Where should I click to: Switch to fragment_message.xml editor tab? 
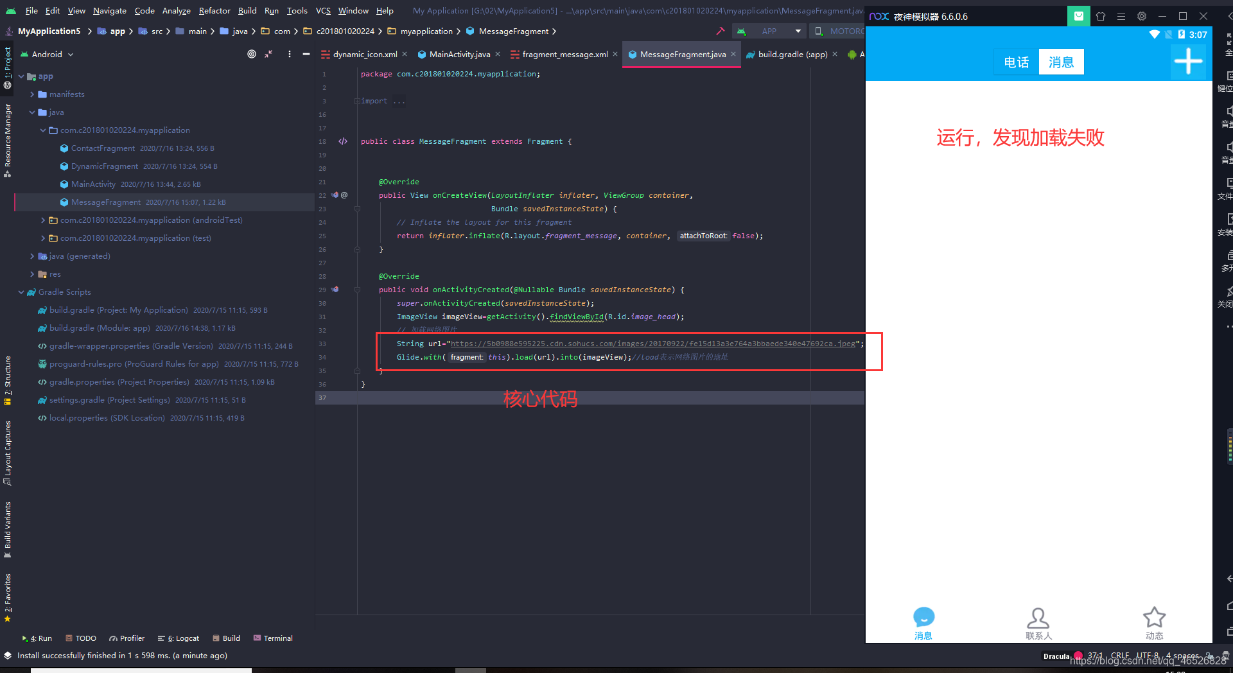click(x=564, y=54)
